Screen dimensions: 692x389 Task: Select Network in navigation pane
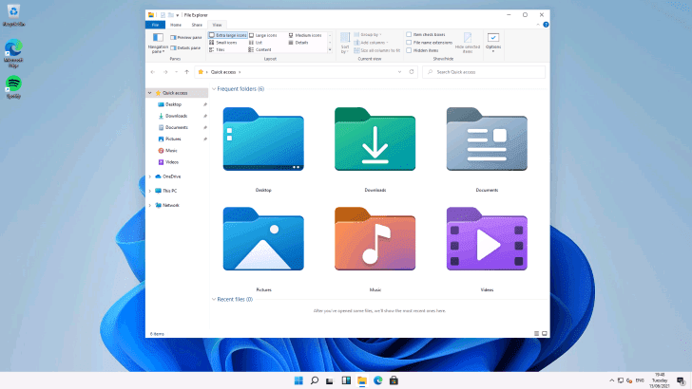pyautogui.click(x=170, y=205)
